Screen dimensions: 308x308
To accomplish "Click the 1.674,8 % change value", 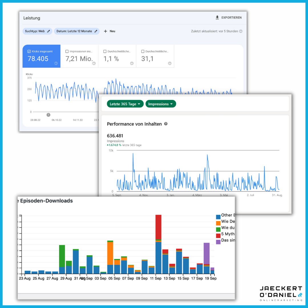I will click(x=115, y=145).
